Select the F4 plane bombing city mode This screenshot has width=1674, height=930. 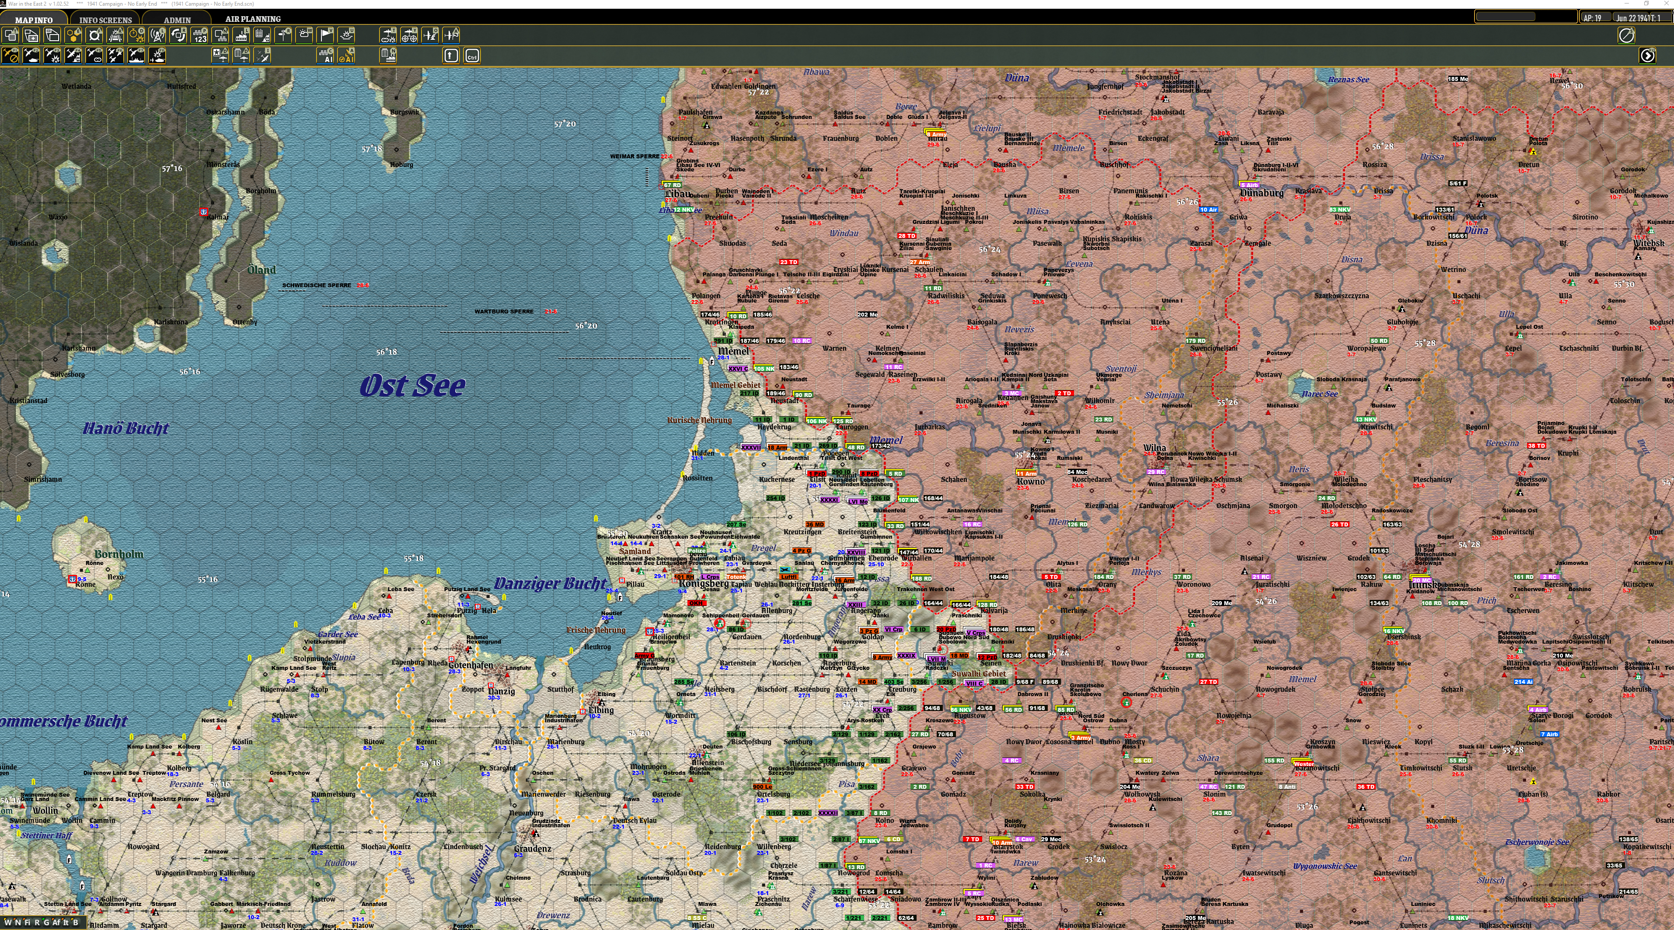(73, 56)
